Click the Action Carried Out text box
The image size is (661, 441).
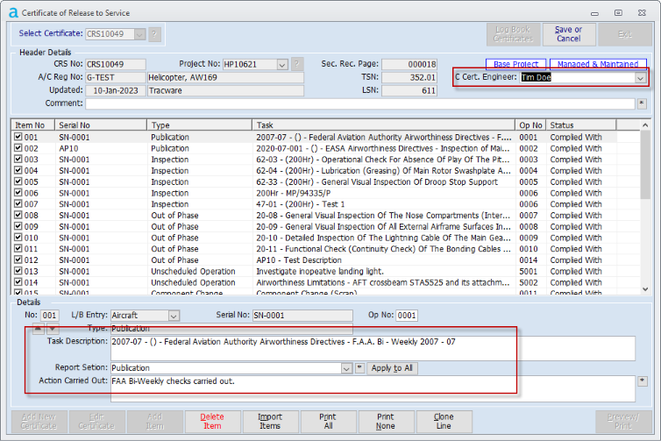[373, 388]
